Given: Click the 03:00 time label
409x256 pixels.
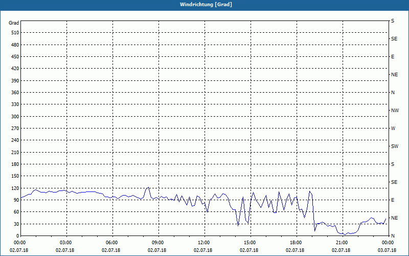Looking at the screenshot, I should point(67,243).
